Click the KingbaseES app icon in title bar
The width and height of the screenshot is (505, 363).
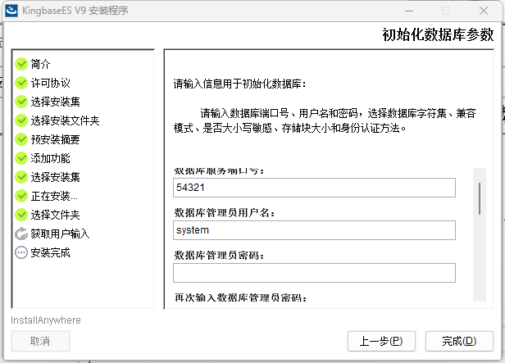[x=11, y=11]
